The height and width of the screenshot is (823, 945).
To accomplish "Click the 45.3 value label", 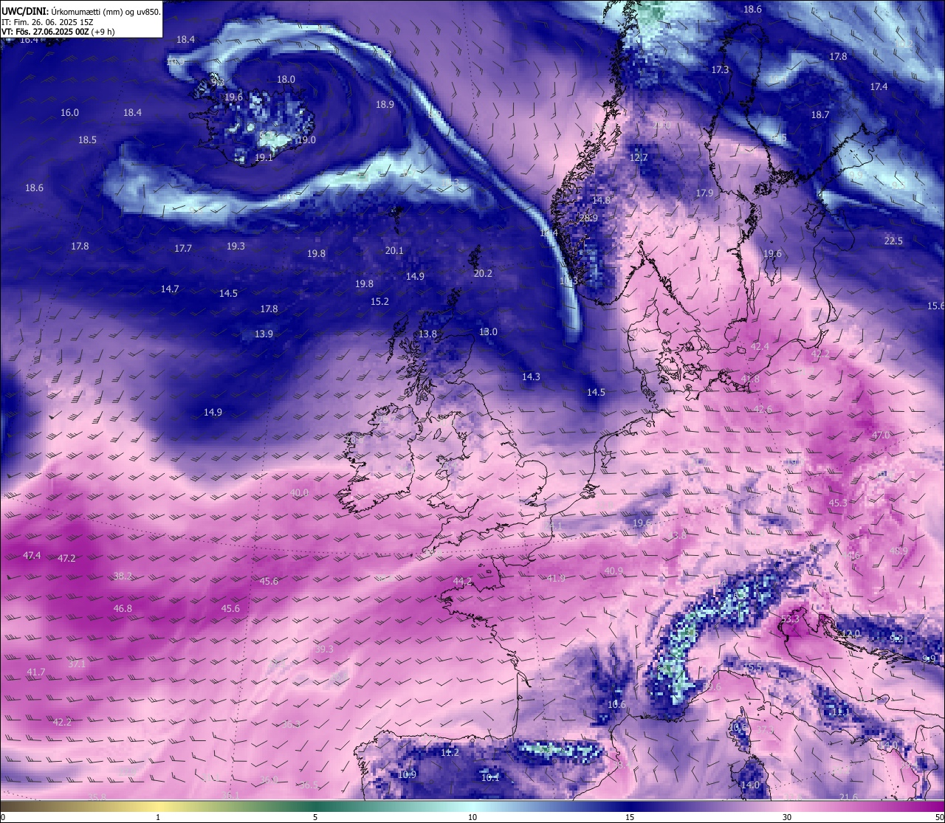I will (x=838, y=503).
